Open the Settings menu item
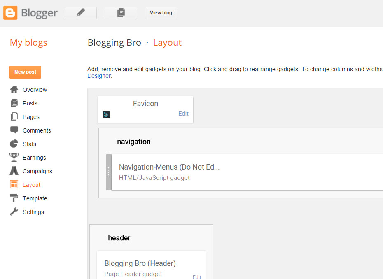The height and width of the screenshot is (279, 383). [x=33, y=212]
